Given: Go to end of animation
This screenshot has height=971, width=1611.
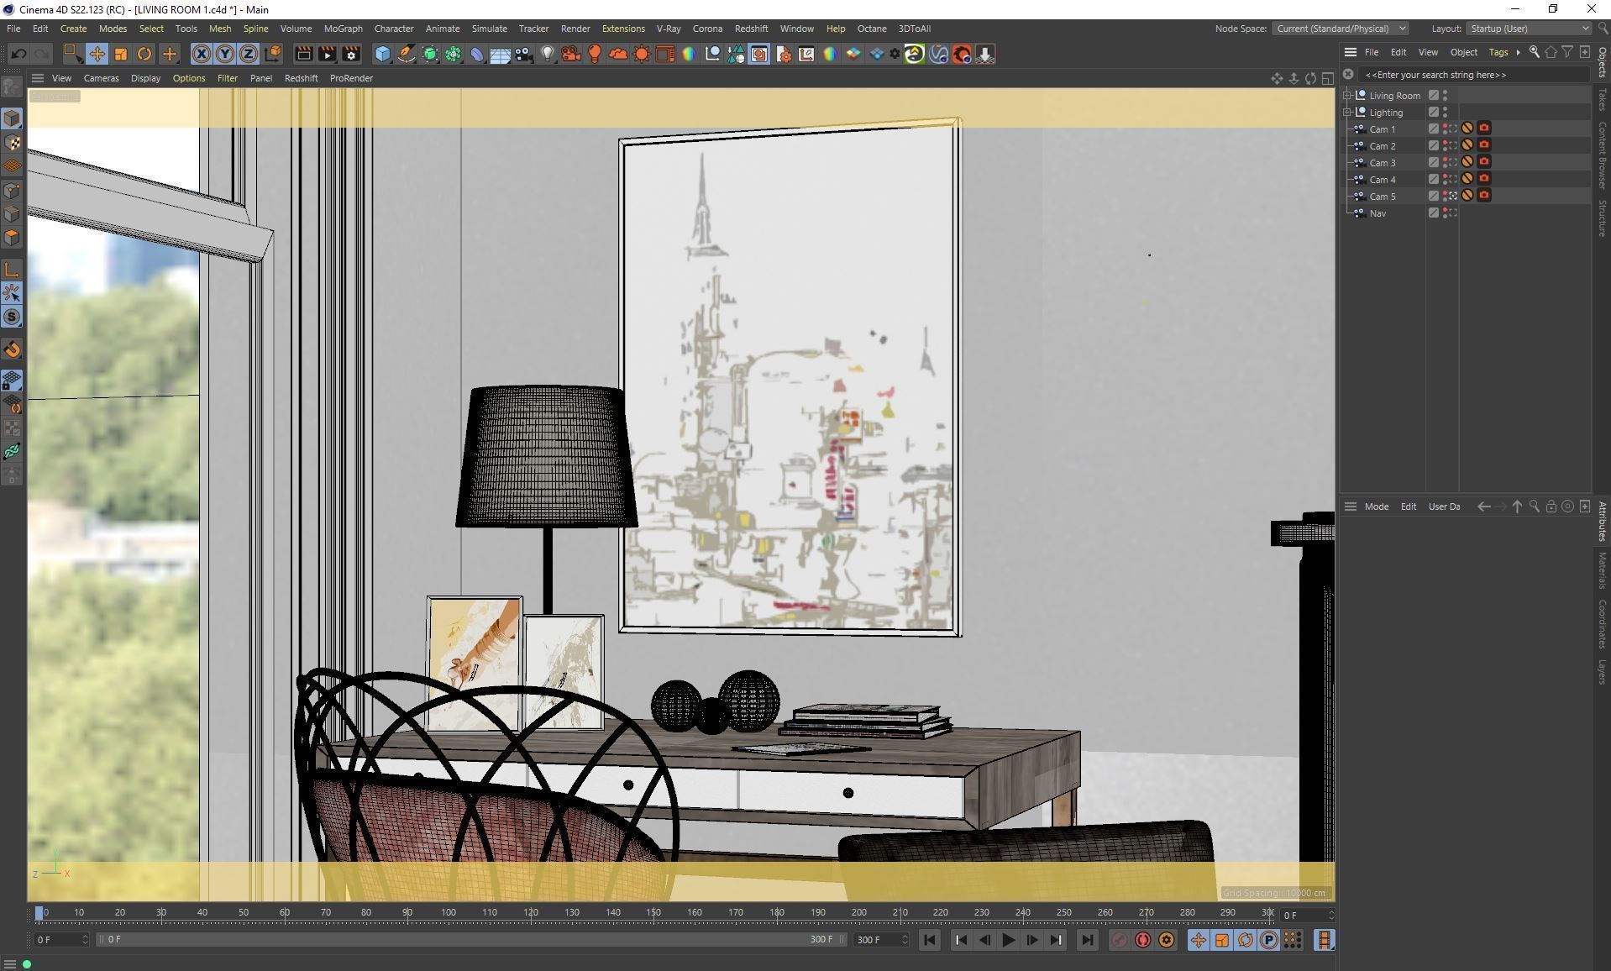Looking at the screenshot, I should point(1088,940).
